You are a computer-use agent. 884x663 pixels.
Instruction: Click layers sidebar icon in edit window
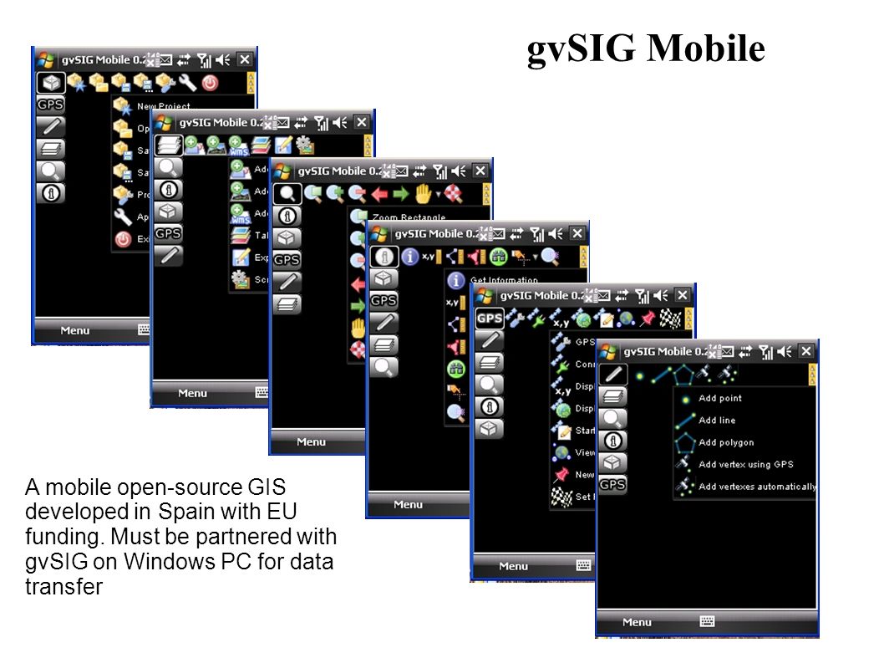coord(612,396)
